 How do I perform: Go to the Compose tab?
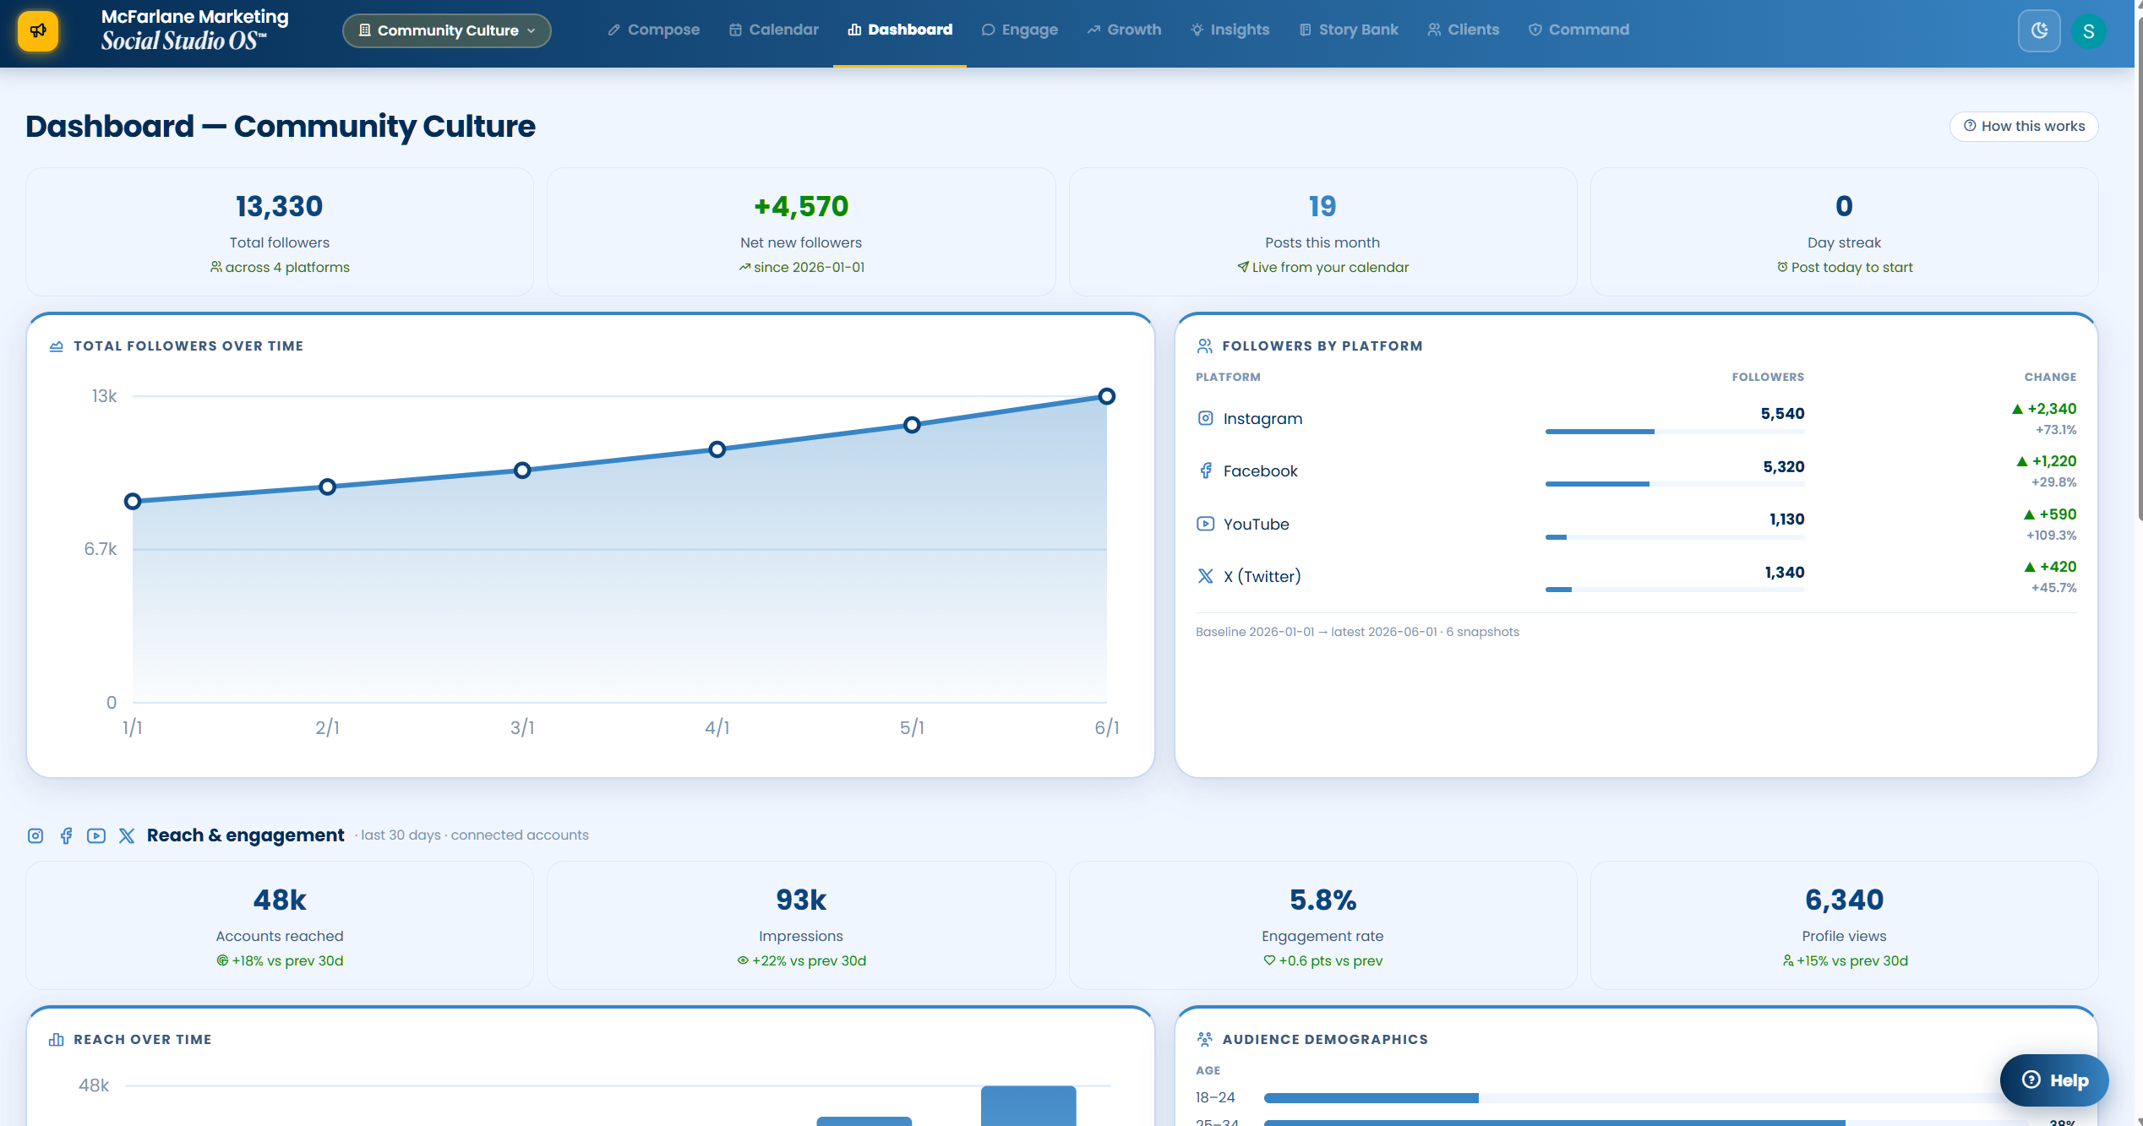click(x=653, y=30)
